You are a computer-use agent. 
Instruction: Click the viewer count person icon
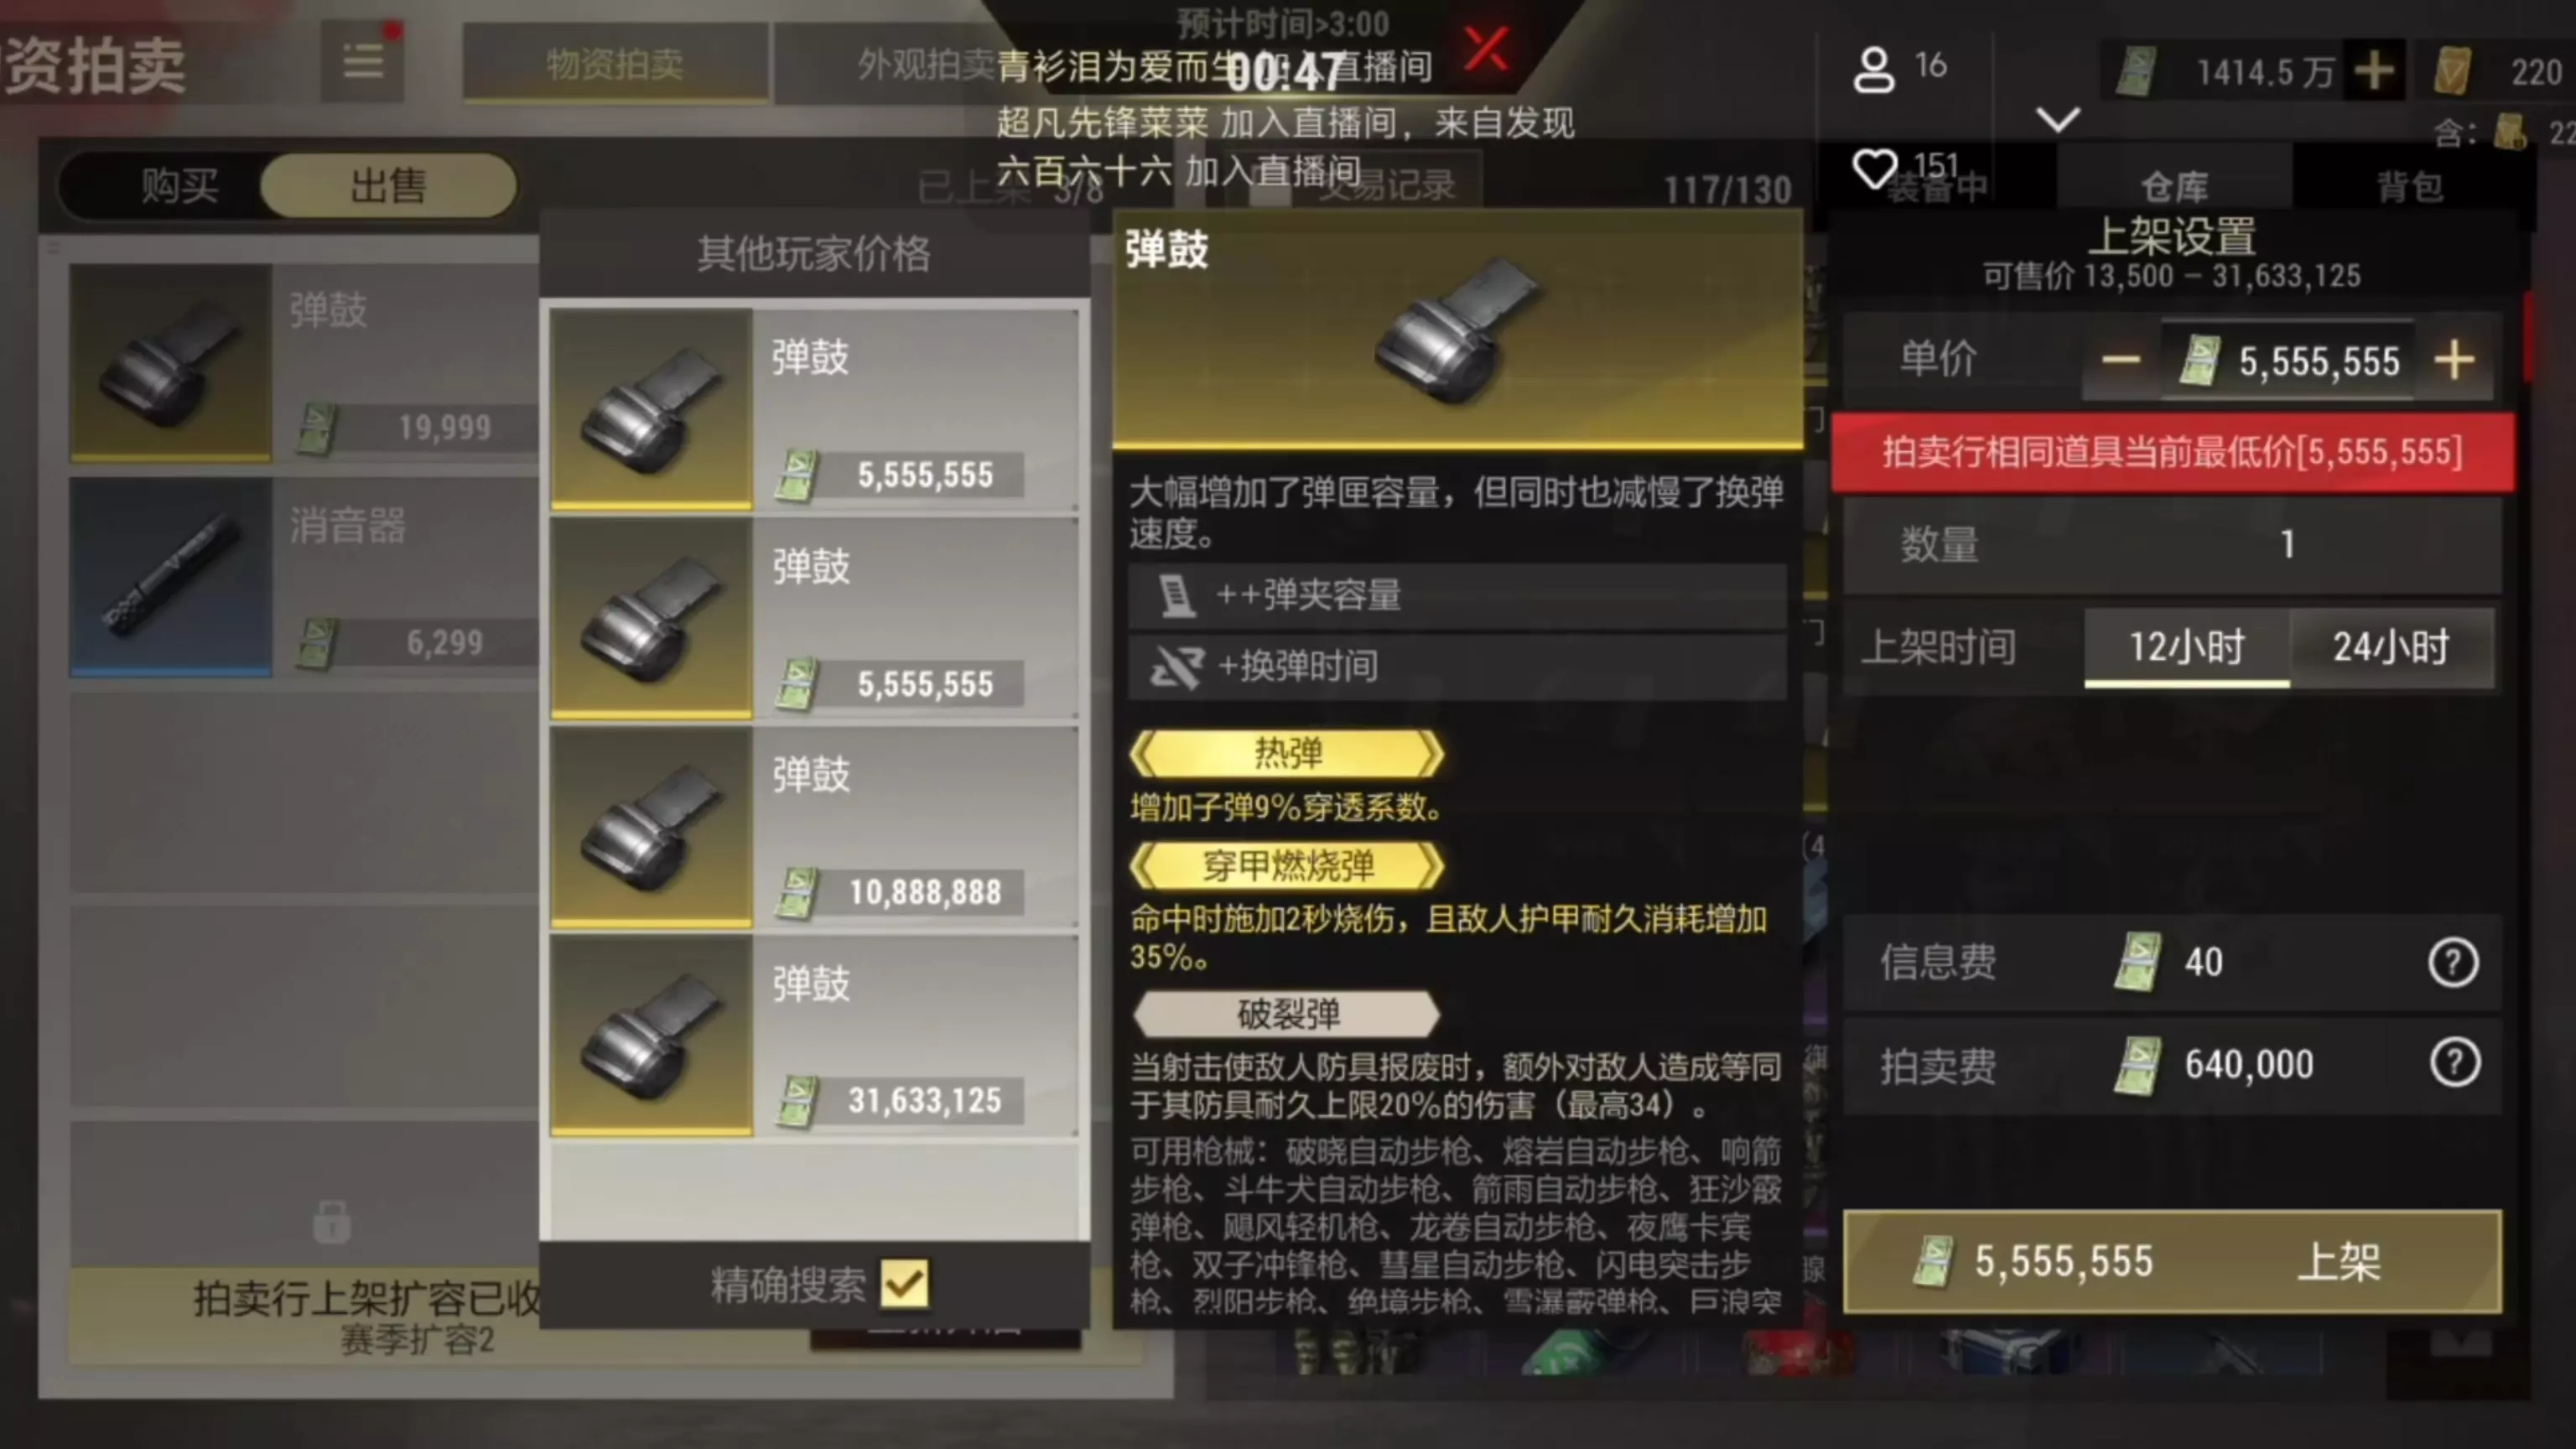click(x=1873, y=68)
